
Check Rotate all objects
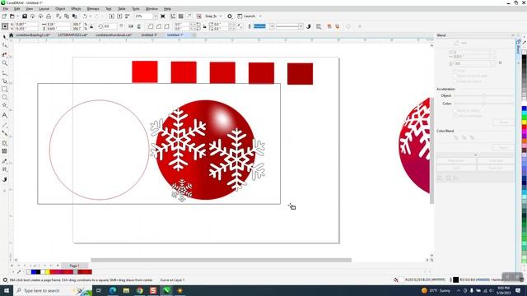click(455, 81)
